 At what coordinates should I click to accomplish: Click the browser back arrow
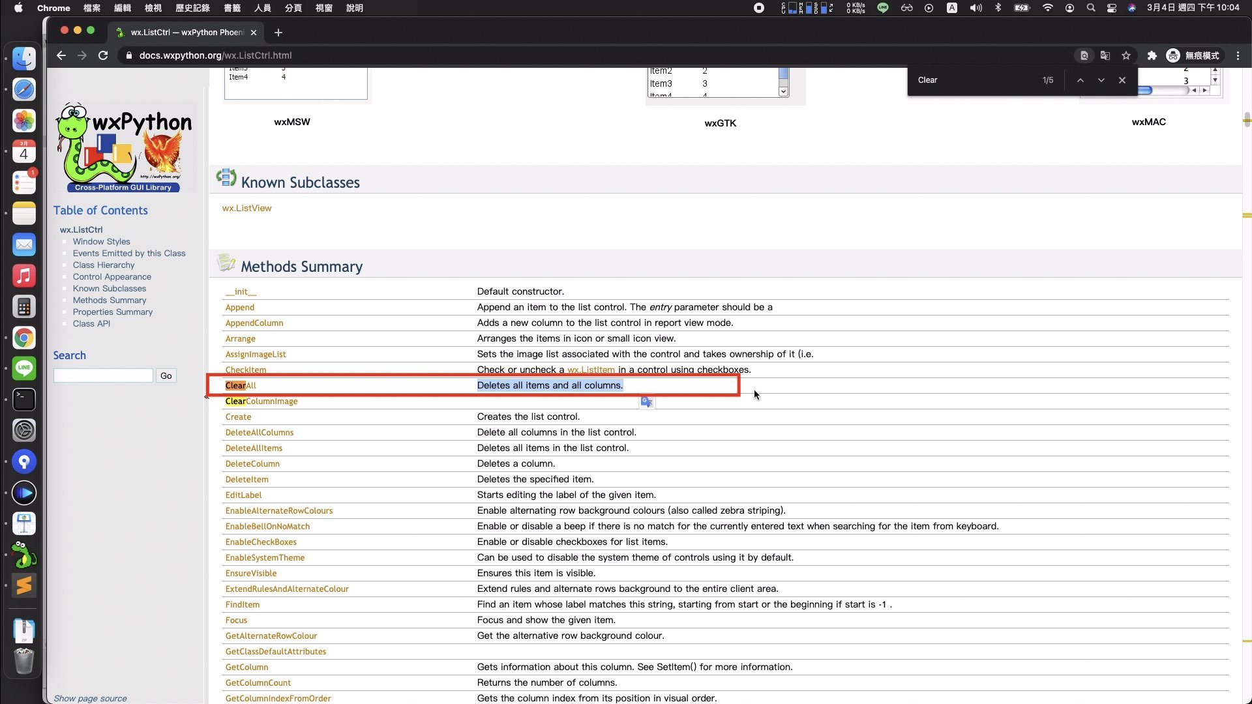pos(61,55)
